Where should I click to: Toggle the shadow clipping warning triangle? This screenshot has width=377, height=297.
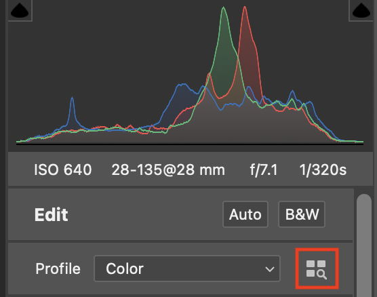click(x=20, y=10)
